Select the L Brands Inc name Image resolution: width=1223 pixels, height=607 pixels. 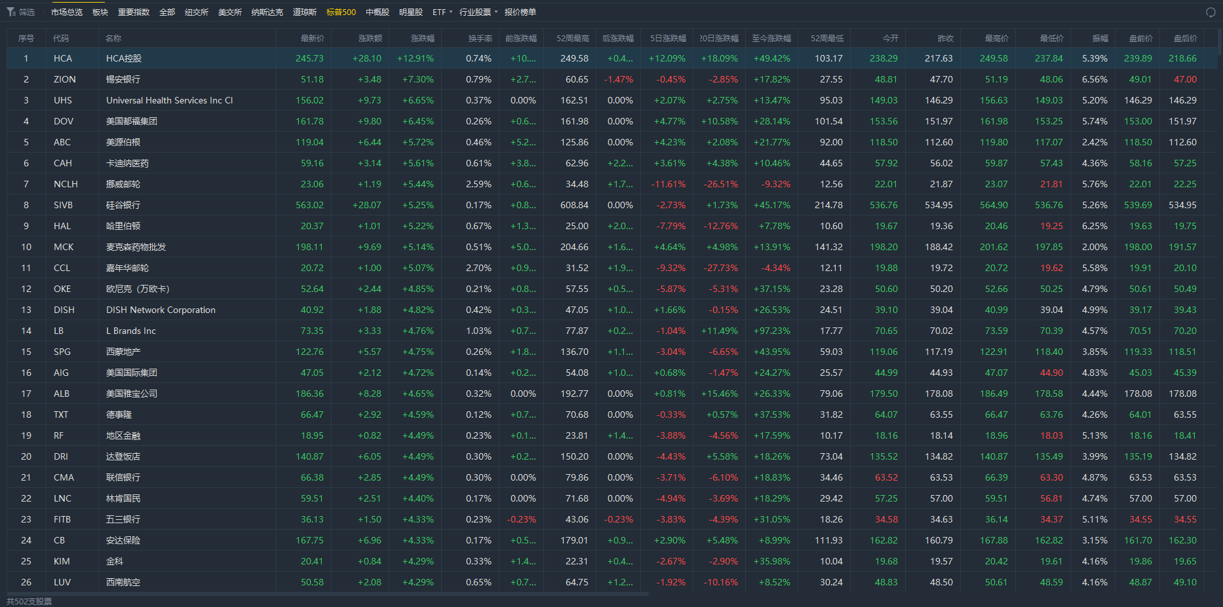(131, 331)
